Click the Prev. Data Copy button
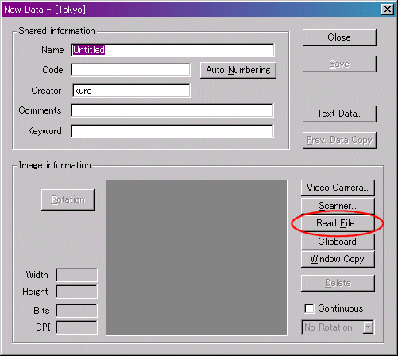398x356 pixels. 339,140
